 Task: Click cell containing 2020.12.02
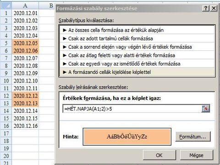(x=25, y=21)
